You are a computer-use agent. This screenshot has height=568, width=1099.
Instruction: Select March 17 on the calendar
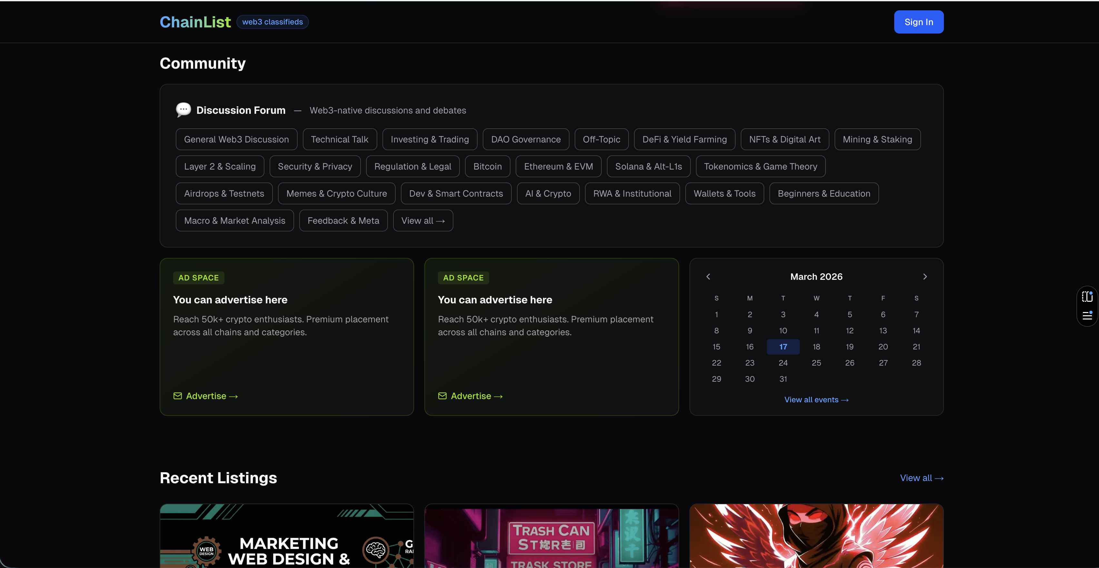coord(783,347)
